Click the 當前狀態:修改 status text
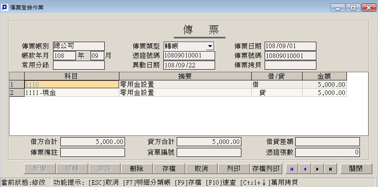The image size is (378, 187). [x=23, y=182]
